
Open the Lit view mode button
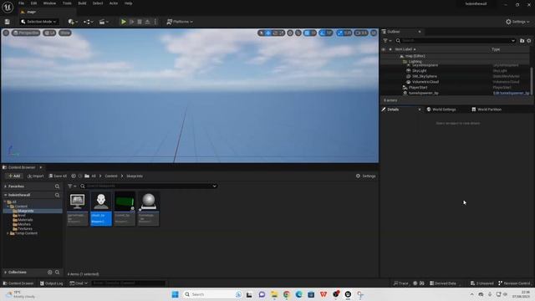49,33
